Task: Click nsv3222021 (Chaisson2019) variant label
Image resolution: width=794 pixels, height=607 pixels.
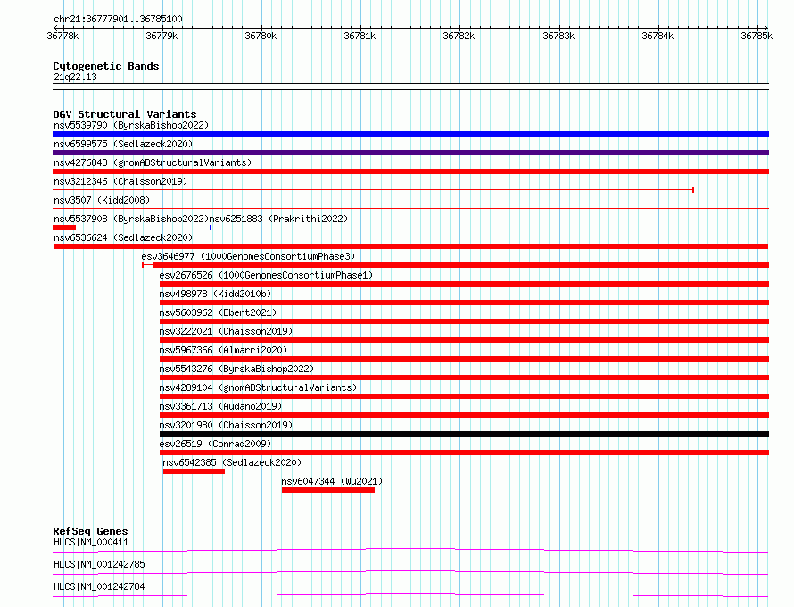Action: click(226, 331)
